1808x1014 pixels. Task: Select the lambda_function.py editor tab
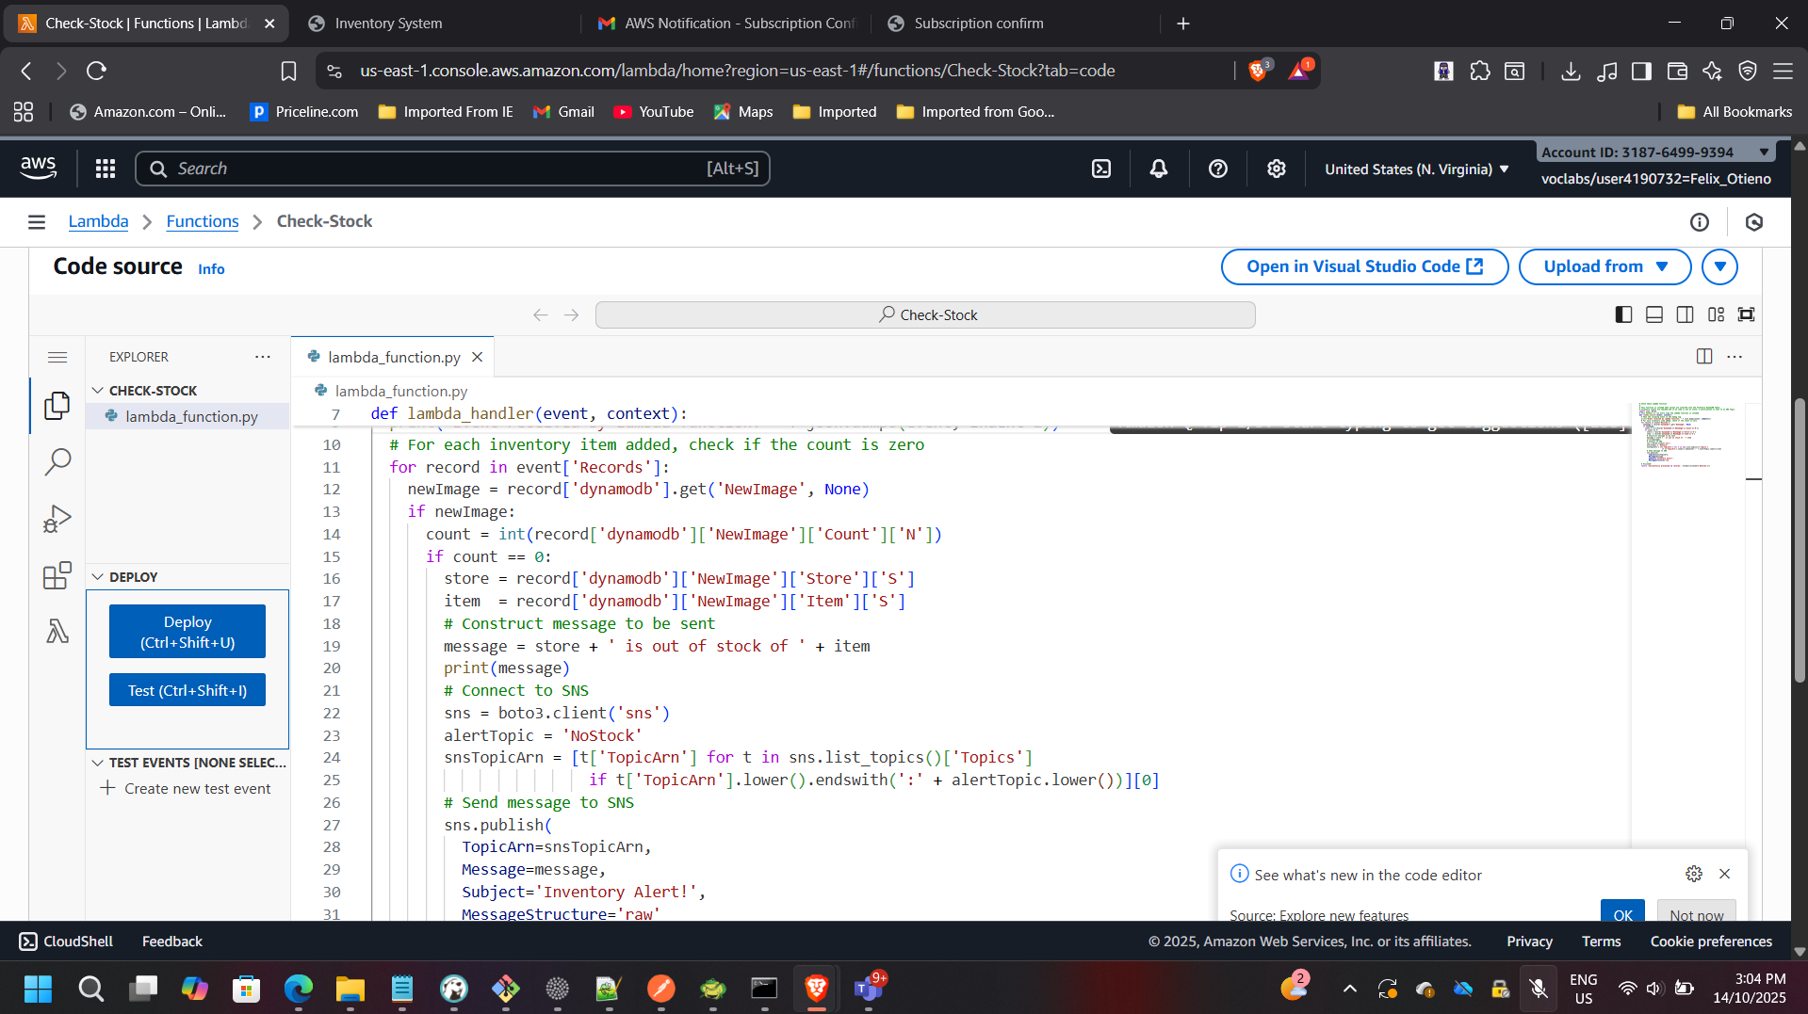(393, 357)
